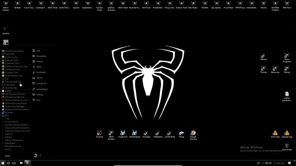This screenshot has width=296, height=166.
Task: Open Documents from the start menu
Action: 39,56
